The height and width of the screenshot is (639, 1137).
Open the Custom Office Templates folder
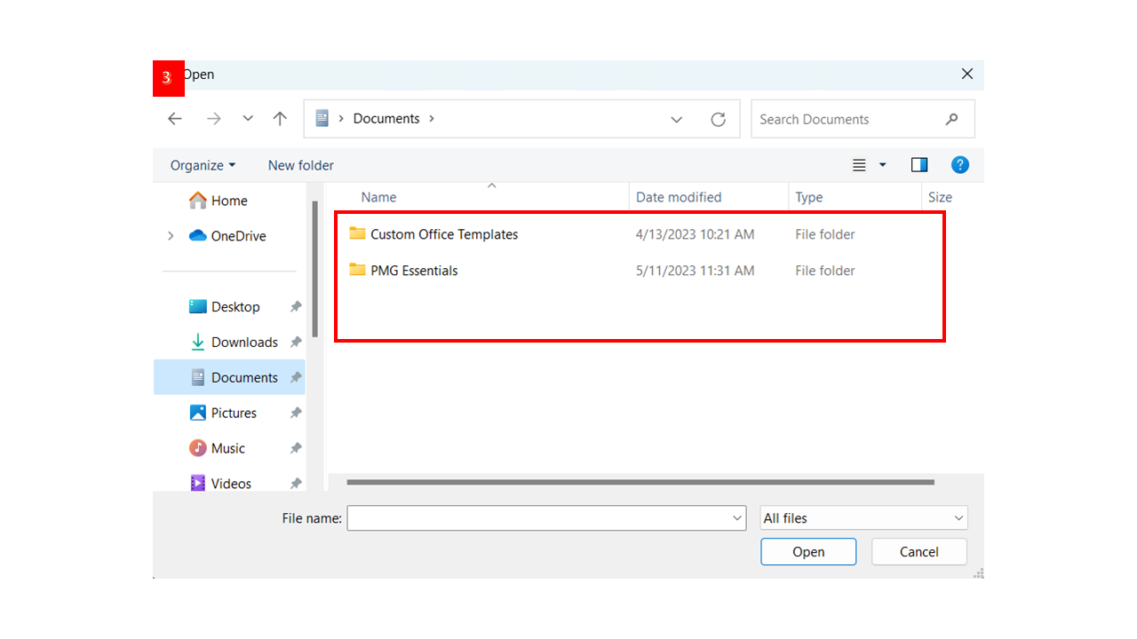pyautogui.click(x=443, y=234)
